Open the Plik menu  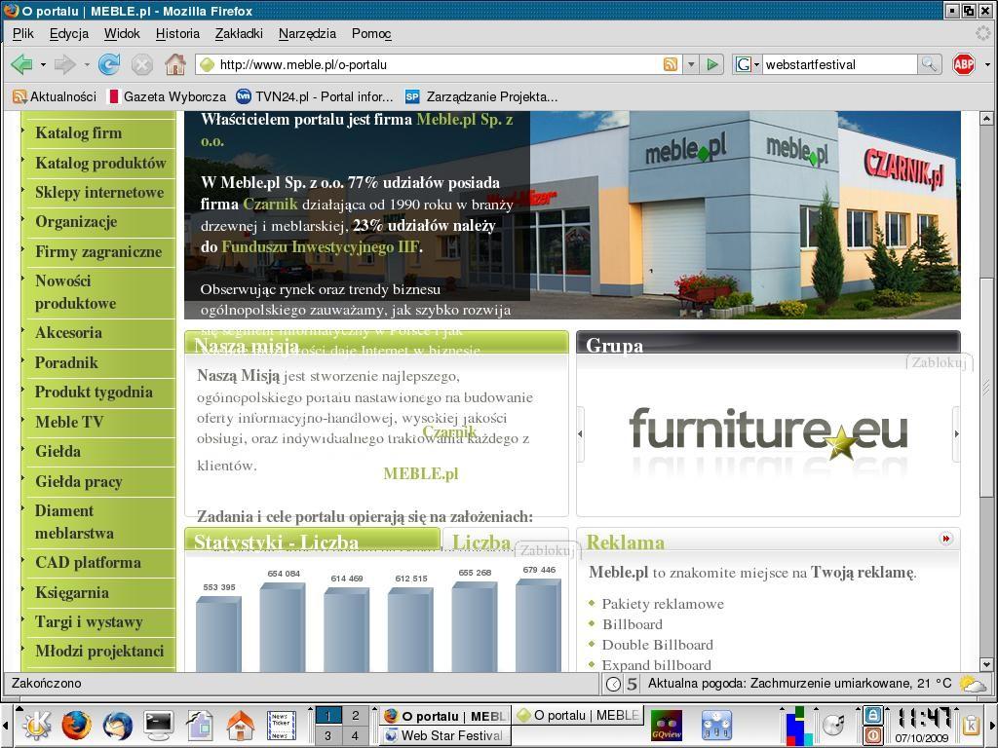tap(23, 34)
